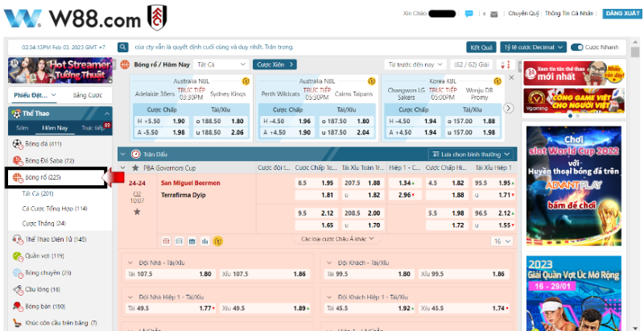Collapse the PBA Governors Cup league

point(123,168)
